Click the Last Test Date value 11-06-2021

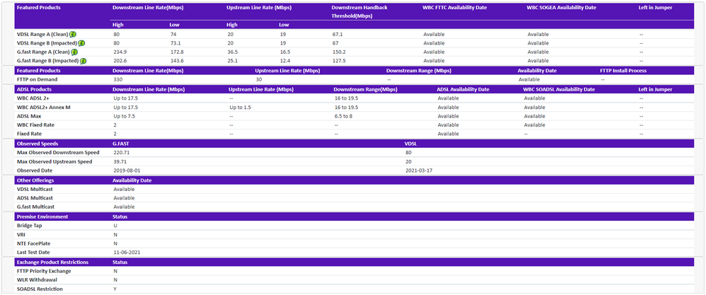[x=128, y=252]
